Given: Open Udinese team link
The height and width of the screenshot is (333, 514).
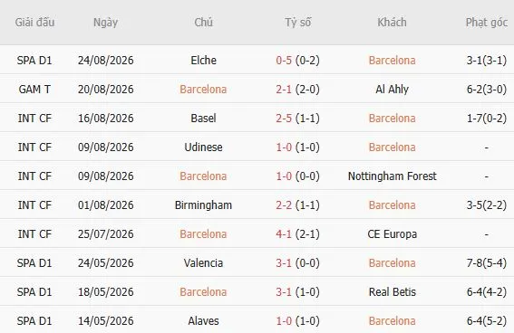Looking at the screenshot, I should (x=203, y=147).
